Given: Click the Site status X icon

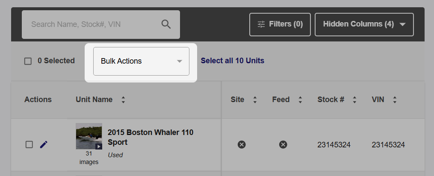Looking at the screenshot, I should coord(242,144).
